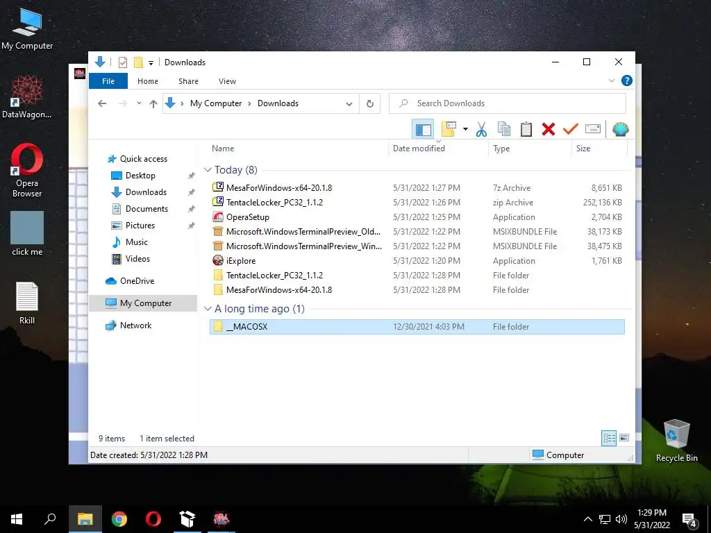Click the Rename toolbar icon
The width and height of the screenshot is (711, 533).
[593, 129]
